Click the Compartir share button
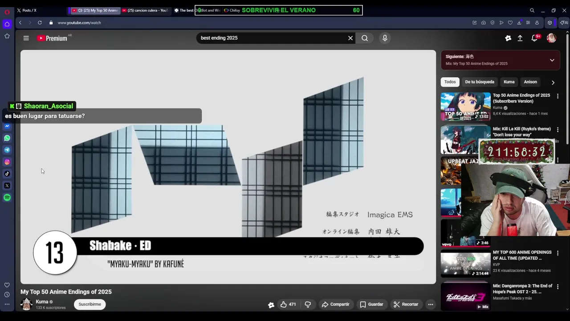Screen dimensions: 570x321 335,305
